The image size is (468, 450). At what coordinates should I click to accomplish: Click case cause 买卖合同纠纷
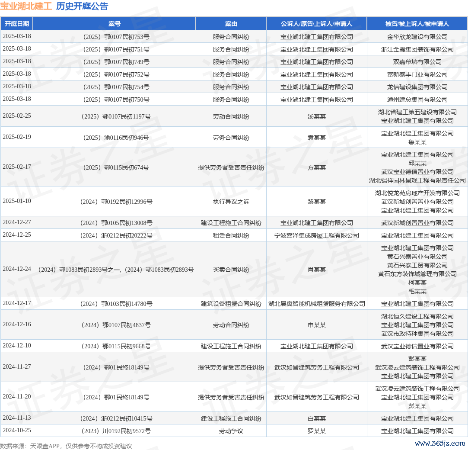tap(231, 270)
